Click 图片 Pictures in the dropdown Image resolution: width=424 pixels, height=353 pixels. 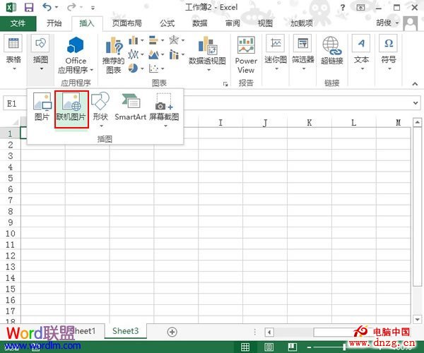coord(42,107)
